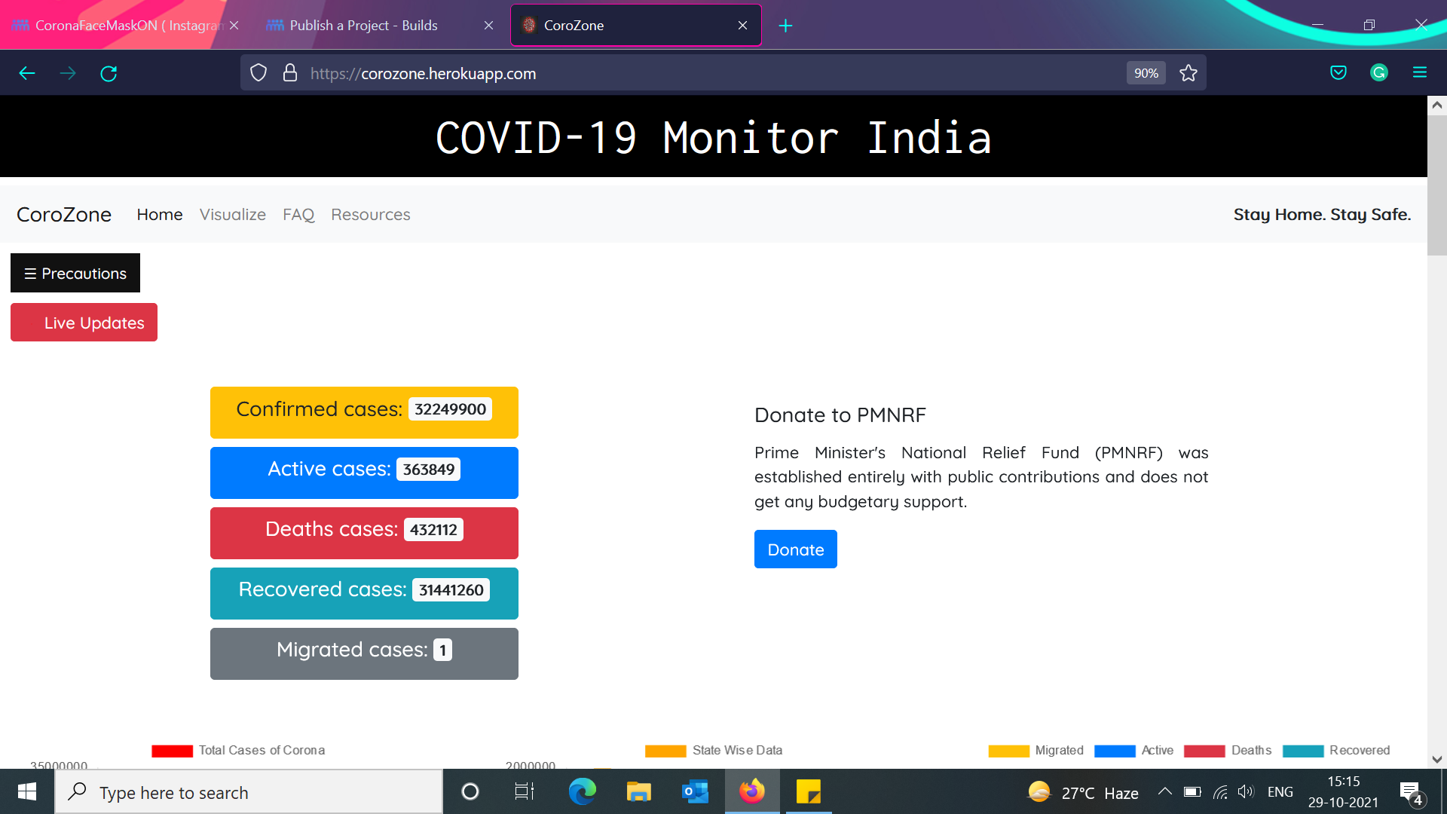This screenshot has width=1447, height=814.
Task: Show hidden system tray icons
Action: pyautogui.click(x=1164, y=791)
